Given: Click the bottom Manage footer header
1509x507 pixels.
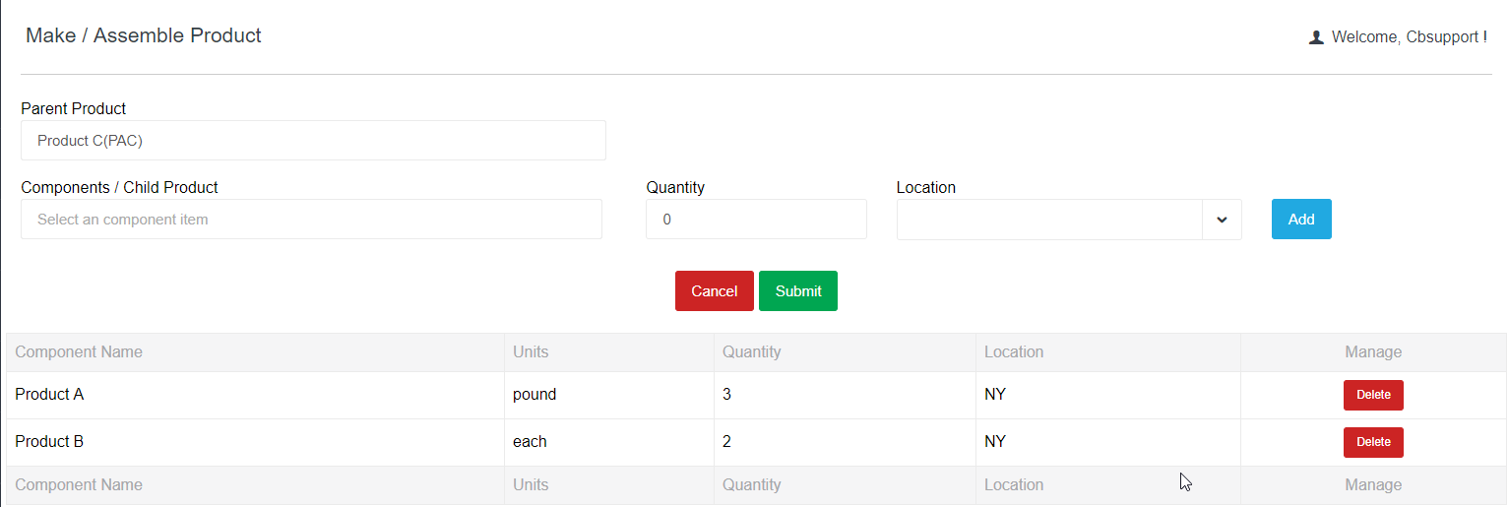Looking at the screenshot, I should [x=1373, y=485].
